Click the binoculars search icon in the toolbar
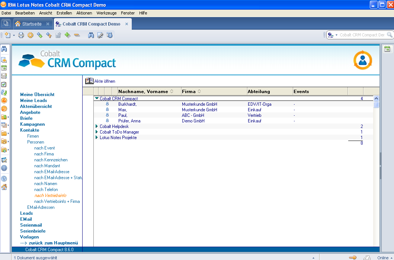 pos(91,35)
